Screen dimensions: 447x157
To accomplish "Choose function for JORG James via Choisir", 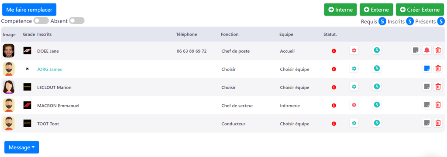I will [x=228, y=69].
